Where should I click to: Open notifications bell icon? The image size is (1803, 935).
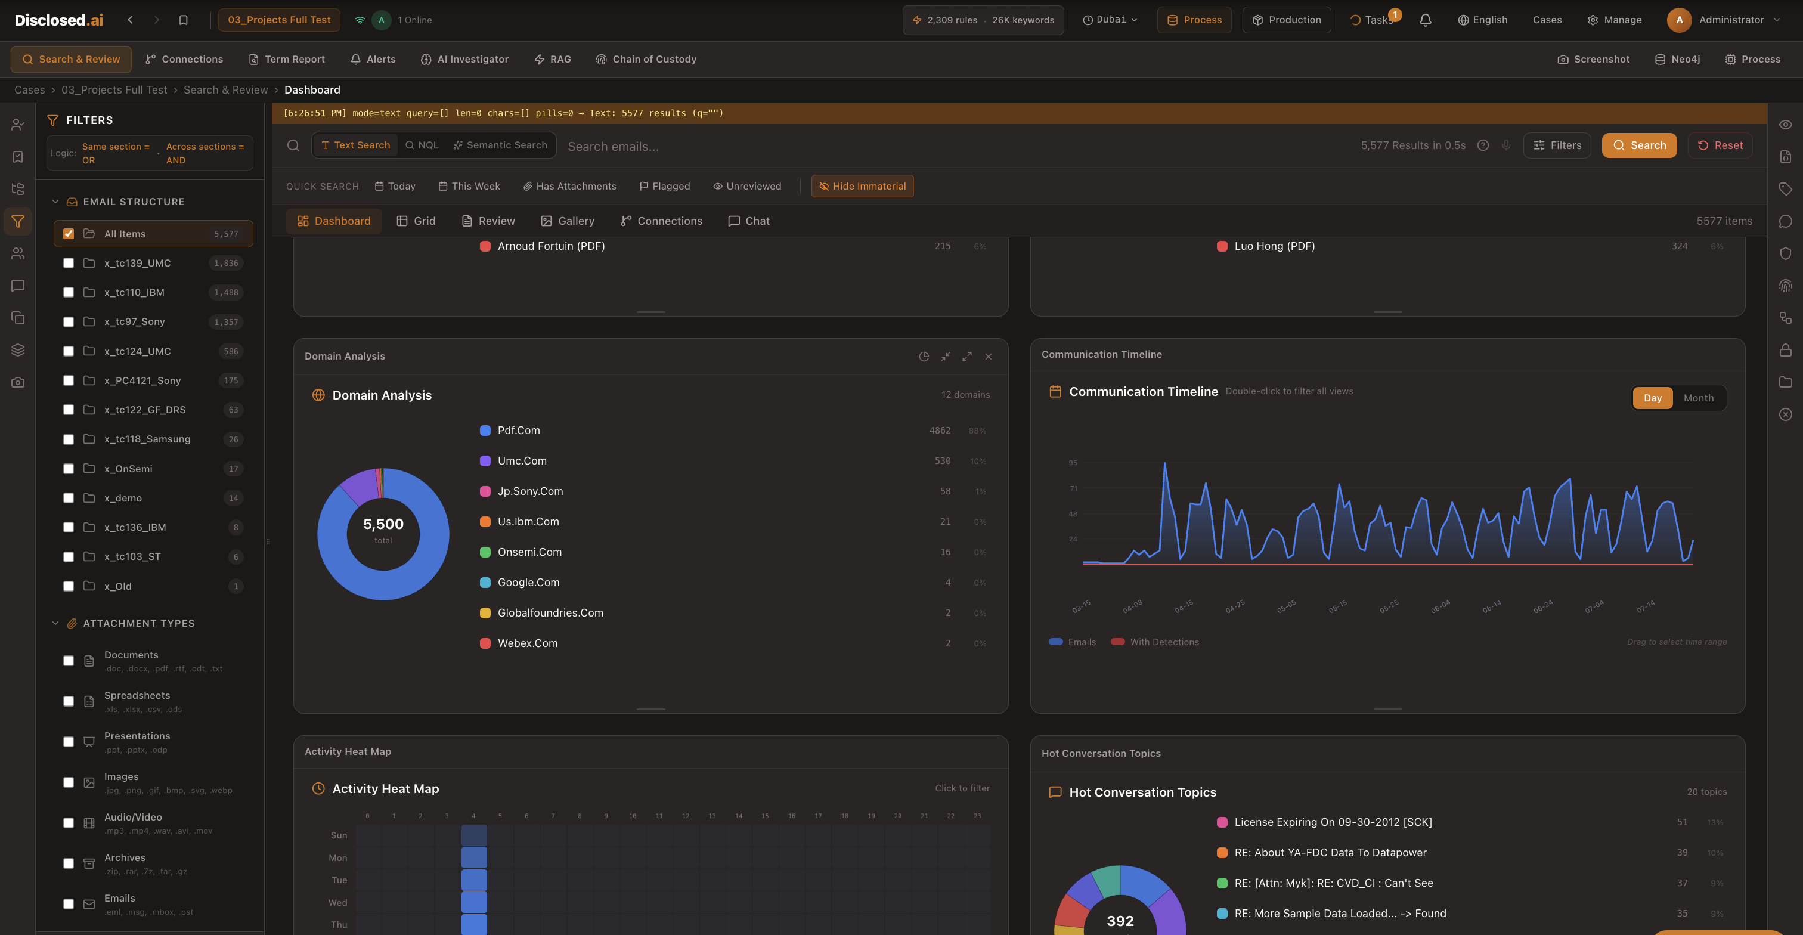[x=1425, y=20]
